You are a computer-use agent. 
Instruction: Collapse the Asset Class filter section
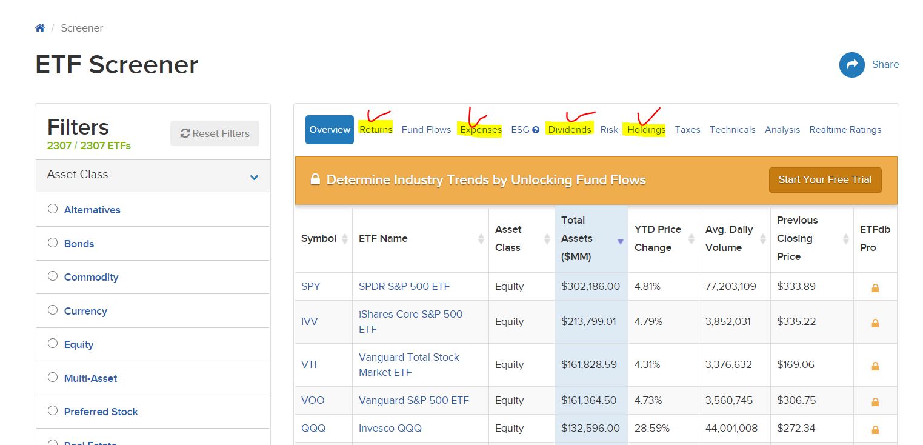(254, 177)
